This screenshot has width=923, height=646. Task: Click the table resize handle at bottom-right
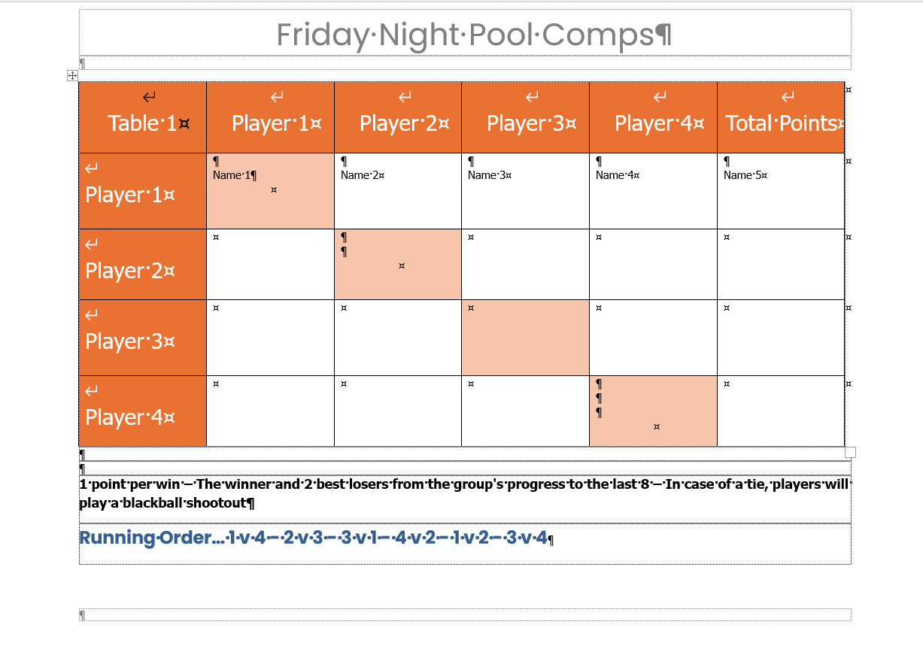[x=850, y=452]
